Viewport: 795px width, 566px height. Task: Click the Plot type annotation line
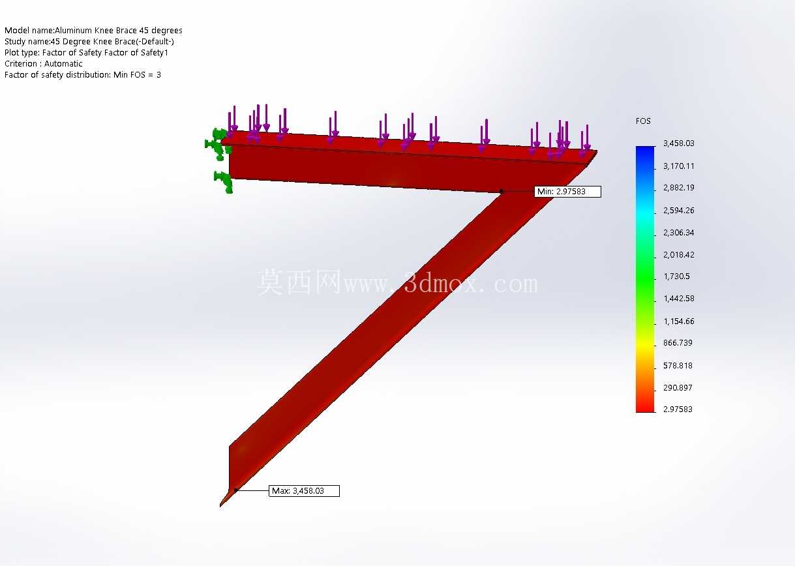point(86,53)
